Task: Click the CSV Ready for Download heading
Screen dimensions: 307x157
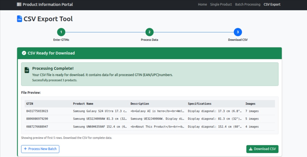Action: click(x=51, y=53)
